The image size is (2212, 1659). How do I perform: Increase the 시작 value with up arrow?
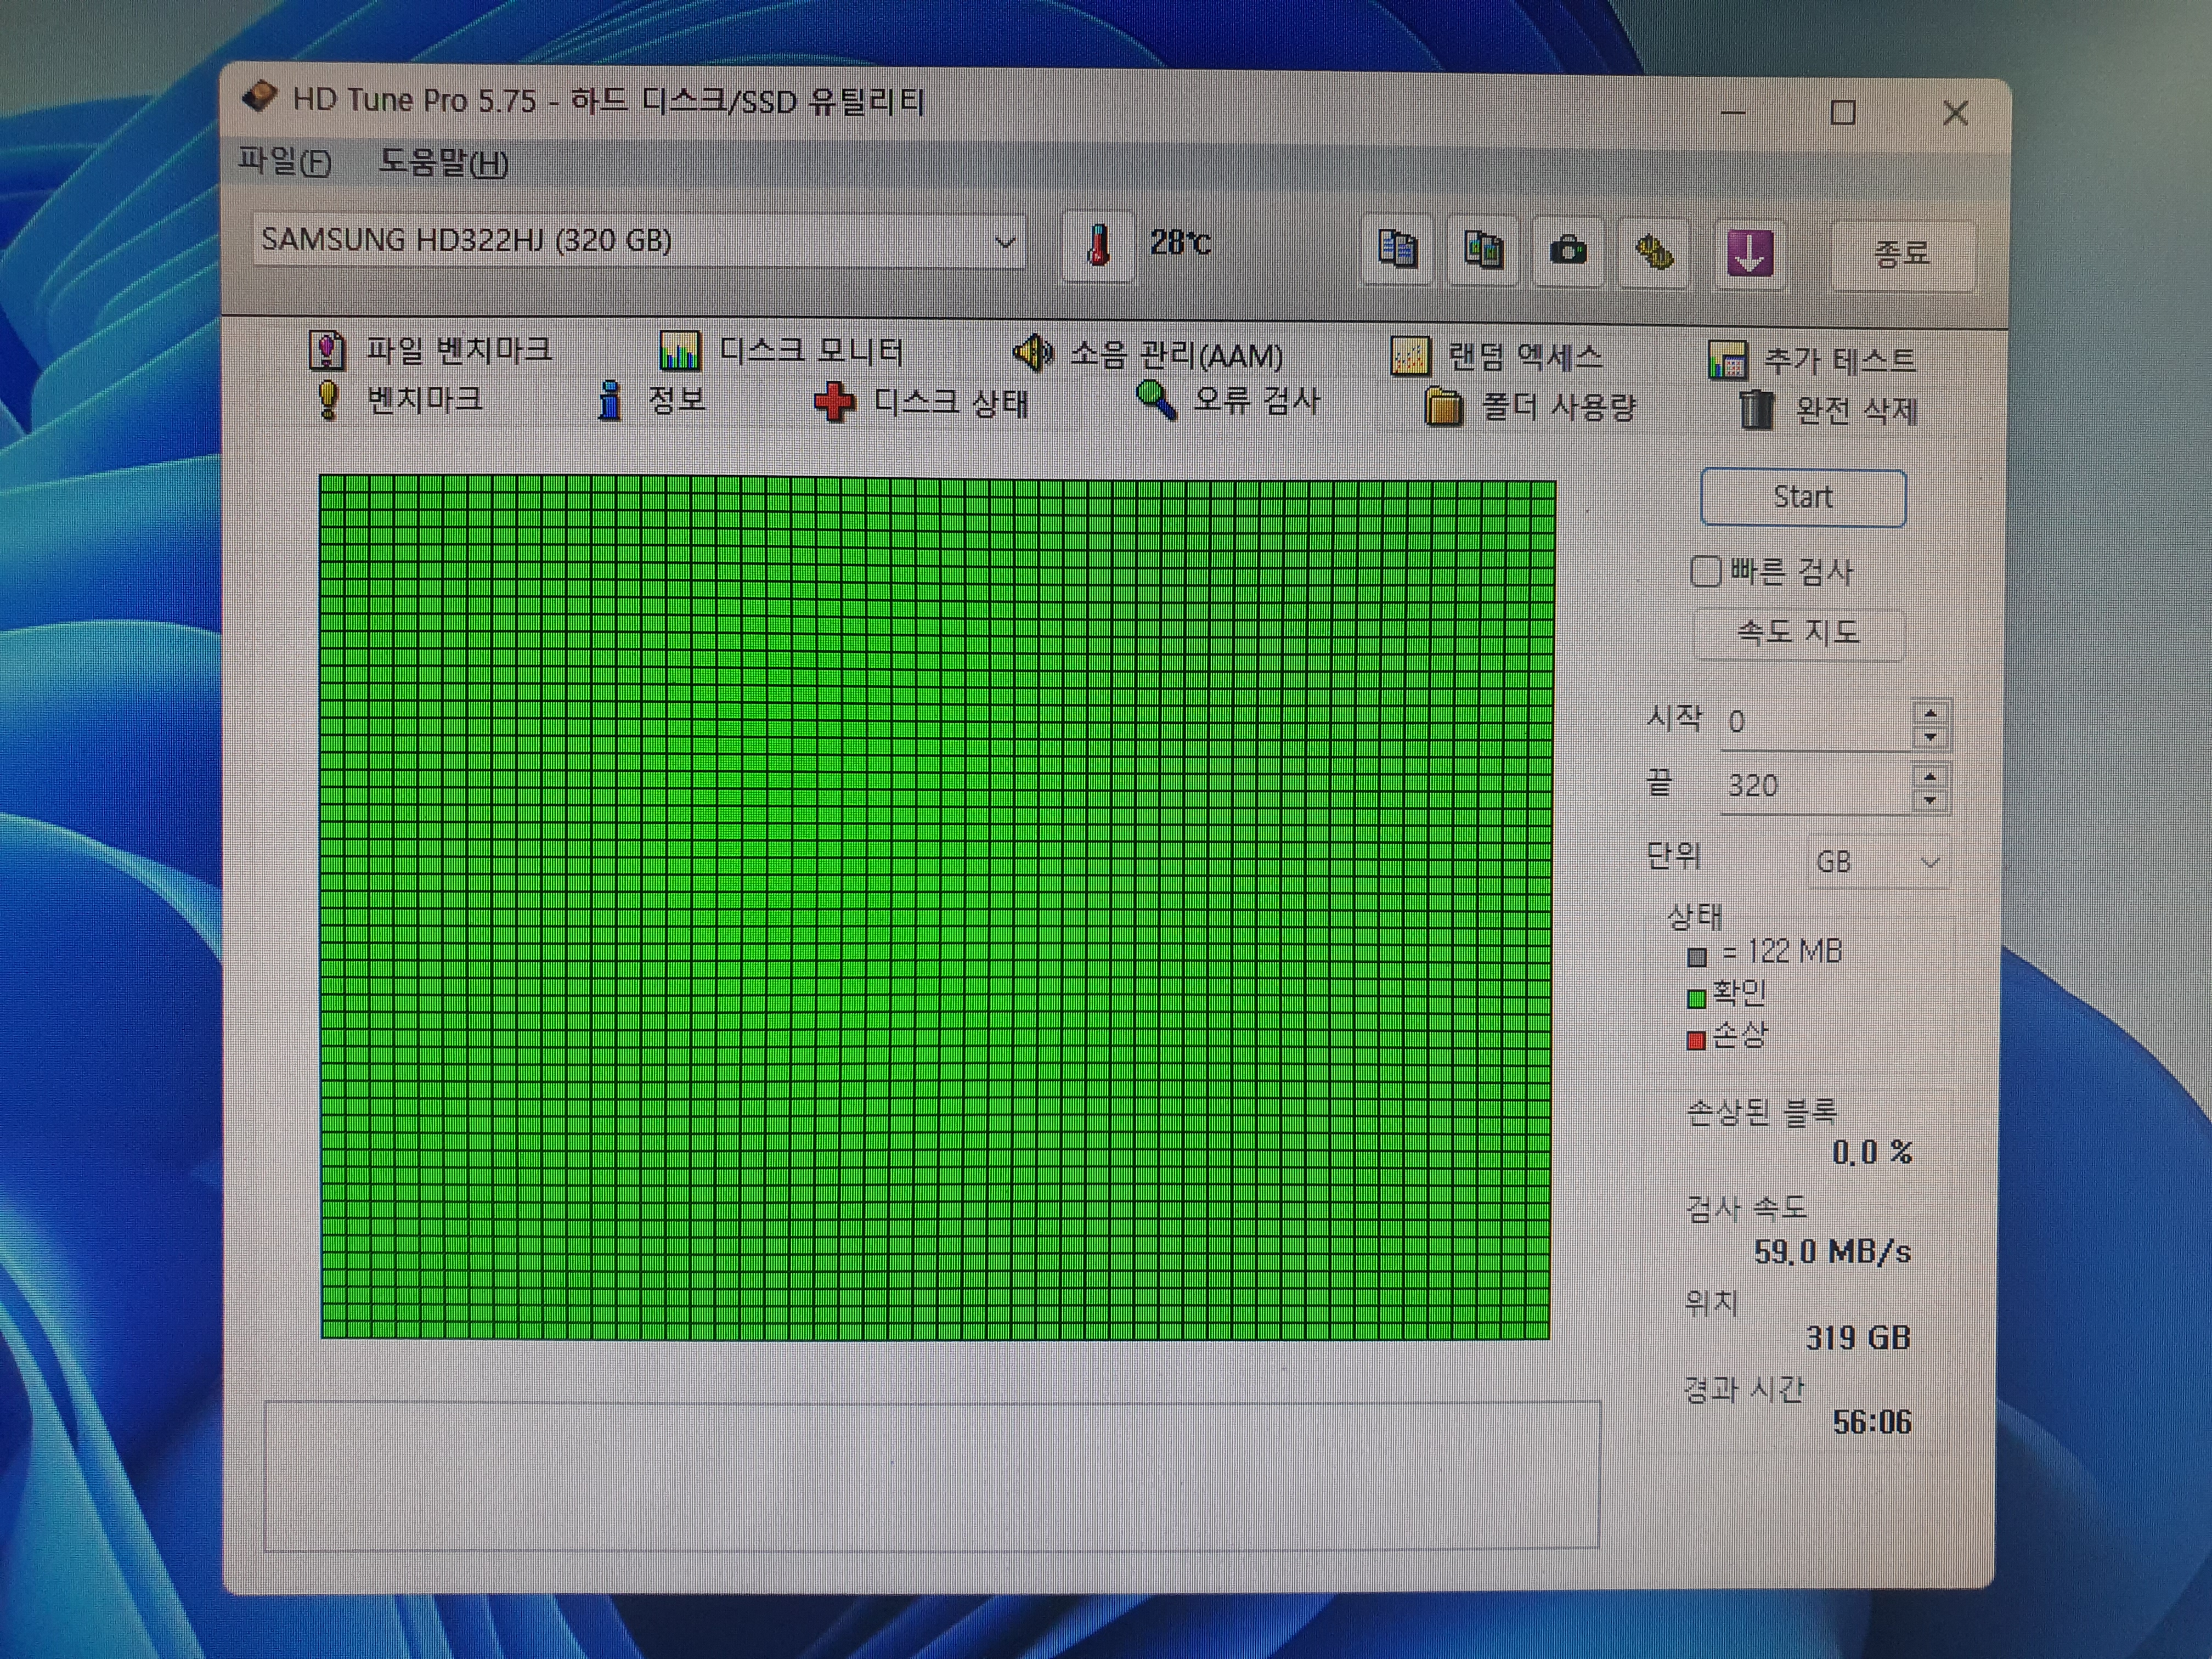pos(1931,713)
